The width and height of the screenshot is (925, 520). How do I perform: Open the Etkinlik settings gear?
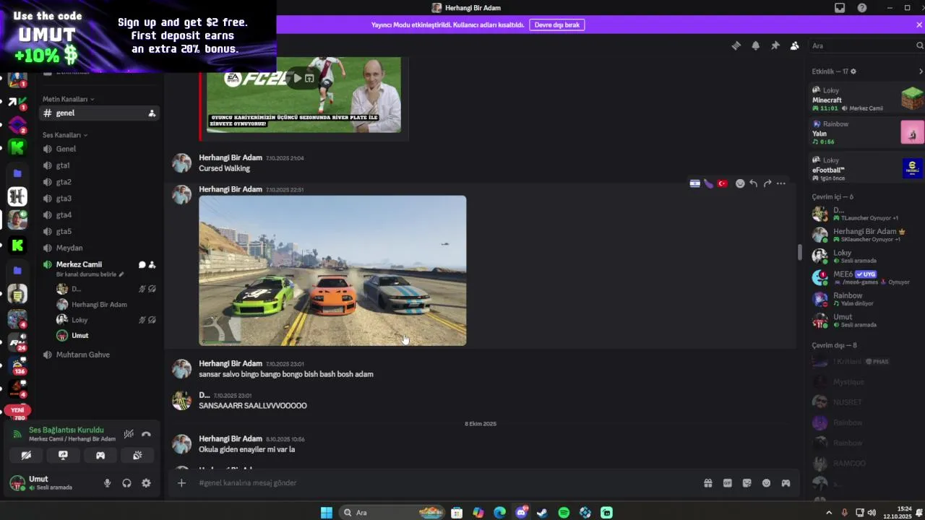tap(853, 71)
